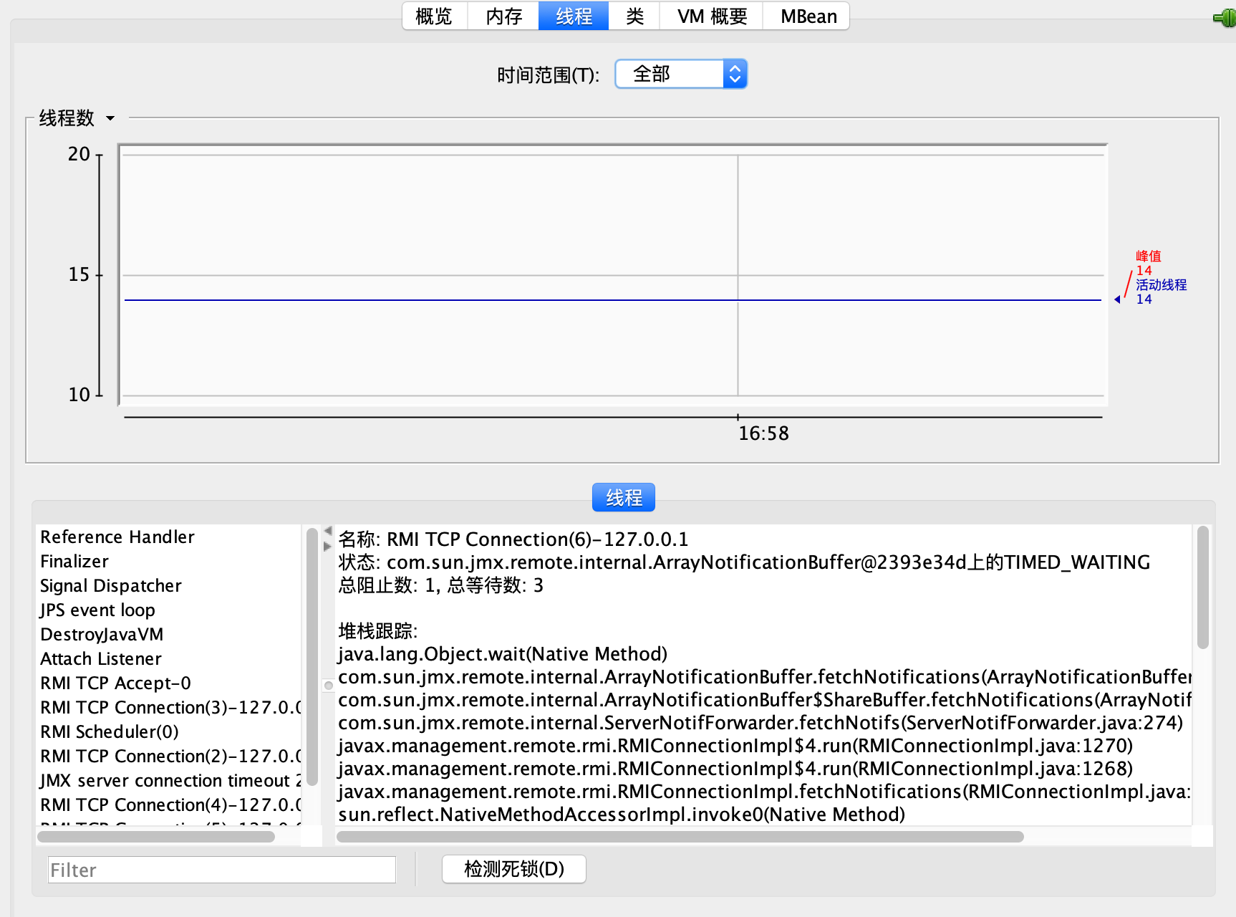
Task: Select the Finalizer thread
Action: tap(74, 562)
